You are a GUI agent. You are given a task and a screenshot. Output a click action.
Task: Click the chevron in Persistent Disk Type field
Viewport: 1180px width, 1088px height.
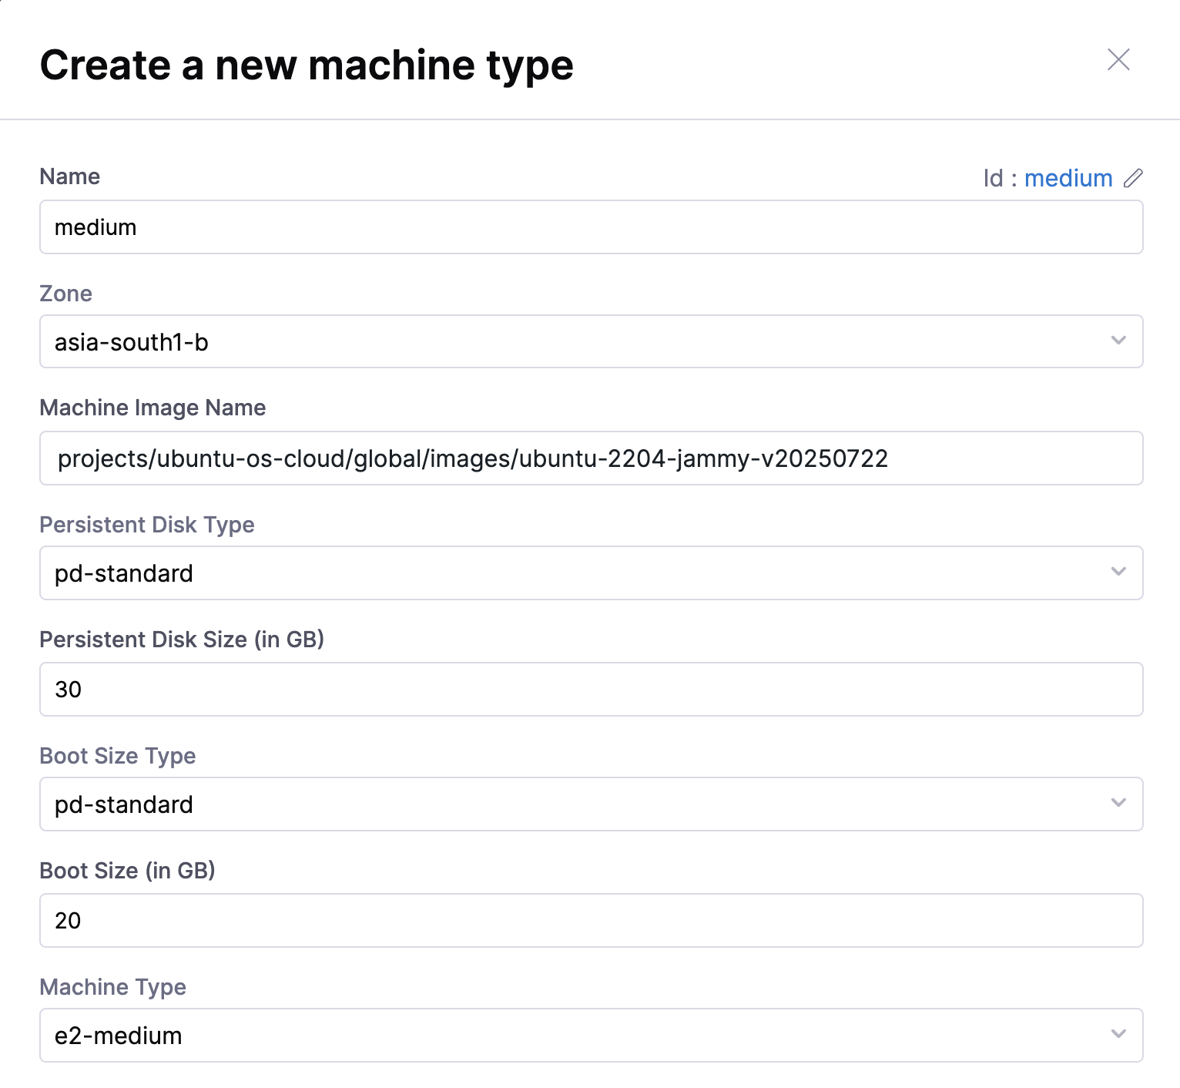point(1118,572)
